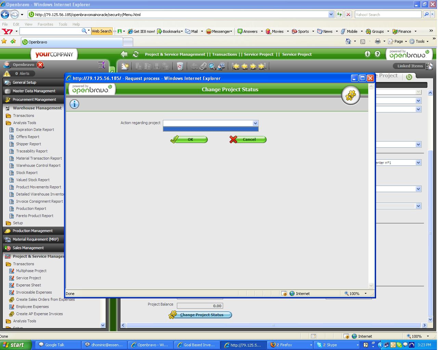Collapse the Warehouse Analysis Tools folder
438x350 pixels.
[x=24, y=123]
